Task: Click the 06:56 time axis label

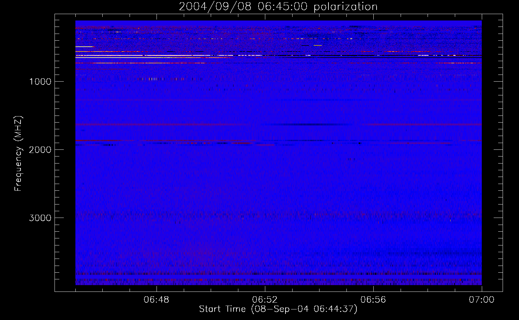Action: point(373,300)
